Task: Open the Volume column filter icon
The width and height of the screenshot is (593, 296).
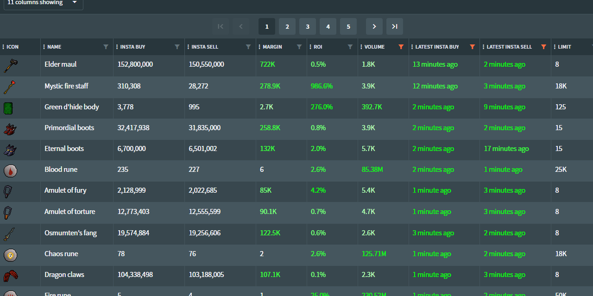Action: coord(401,47)
